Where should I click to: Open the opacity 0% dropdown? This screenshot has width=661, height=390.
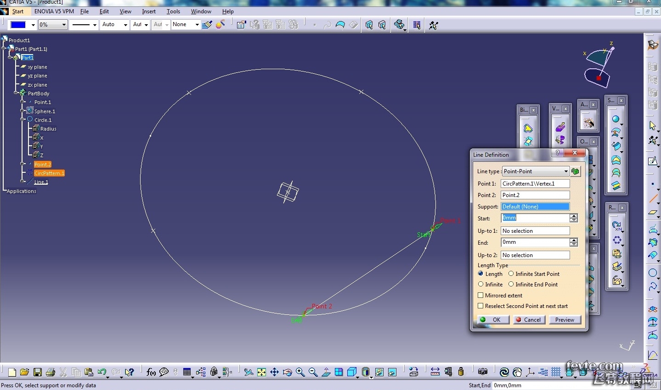pos(53,25)
